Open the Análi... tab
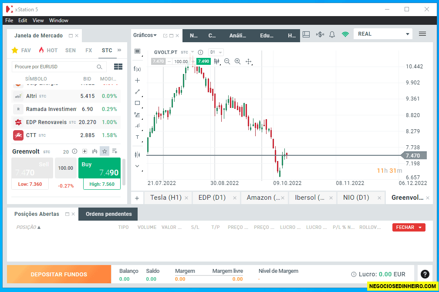The image size is (439, 292). coord(237,36)
